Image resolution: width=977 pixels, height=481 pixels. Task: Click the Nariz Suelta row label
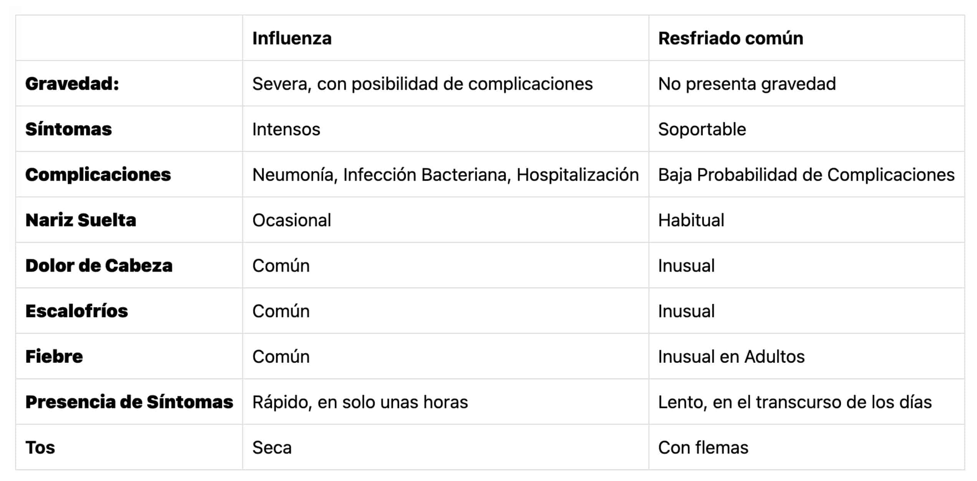pos(81,220)
